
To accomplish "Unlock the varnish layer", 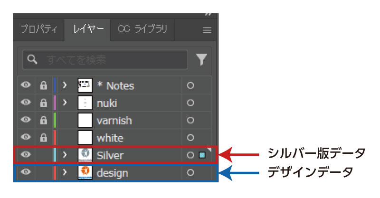I will [43, 120].
